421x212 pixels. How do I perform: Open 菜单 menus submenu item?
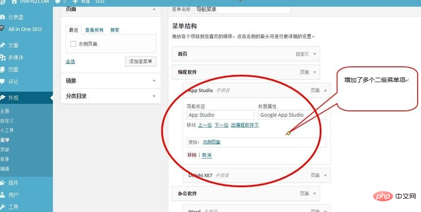point(5,140)
